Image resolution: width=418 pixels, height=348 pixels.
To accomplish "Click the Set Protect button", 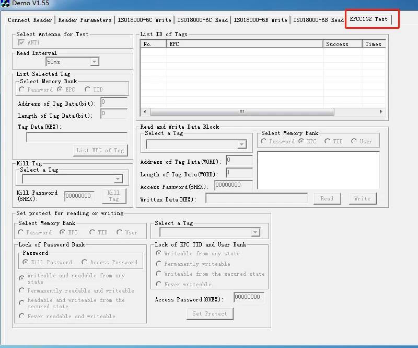I will click(210, 313).
